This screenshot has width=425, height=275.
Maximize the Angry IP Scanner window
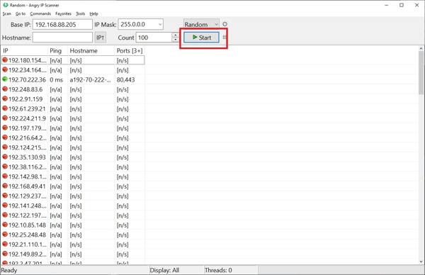point(402,5)
